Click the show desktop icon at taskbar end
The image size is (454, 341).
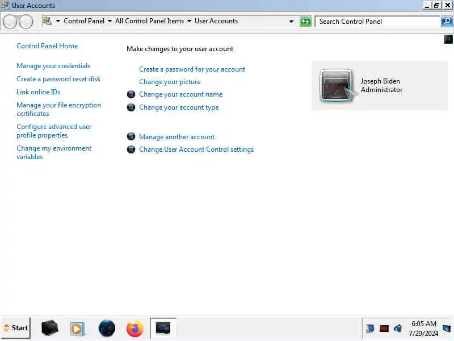point(447,328)
